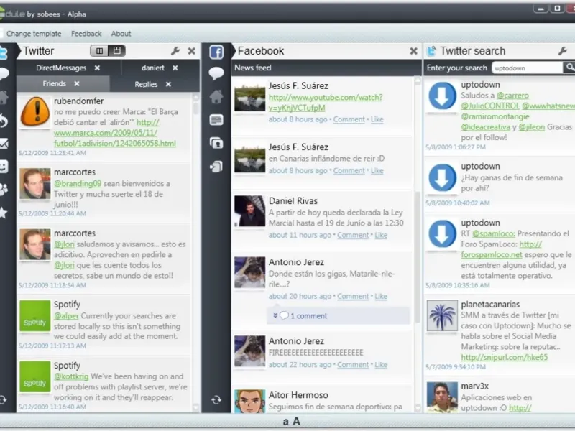Click Comment on Antonio Jerez's 'Donde están los gigas' post
Viewport: 575px width, 431px height.
point(353,297)
